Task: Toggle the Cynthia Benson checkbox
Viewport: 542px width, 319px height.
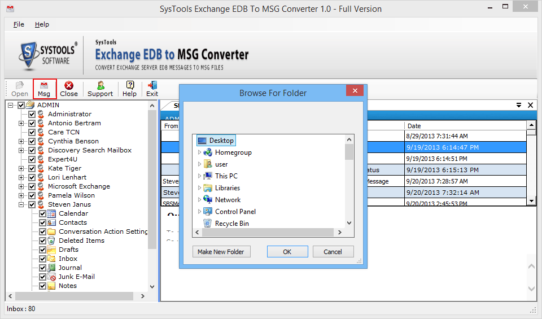Action: 32,141
